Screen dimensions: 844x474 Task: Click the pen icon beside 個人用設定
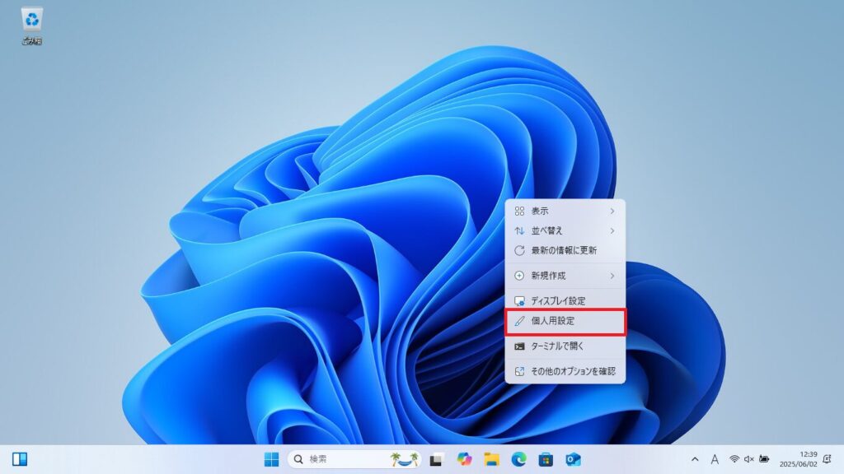(519, 321)
